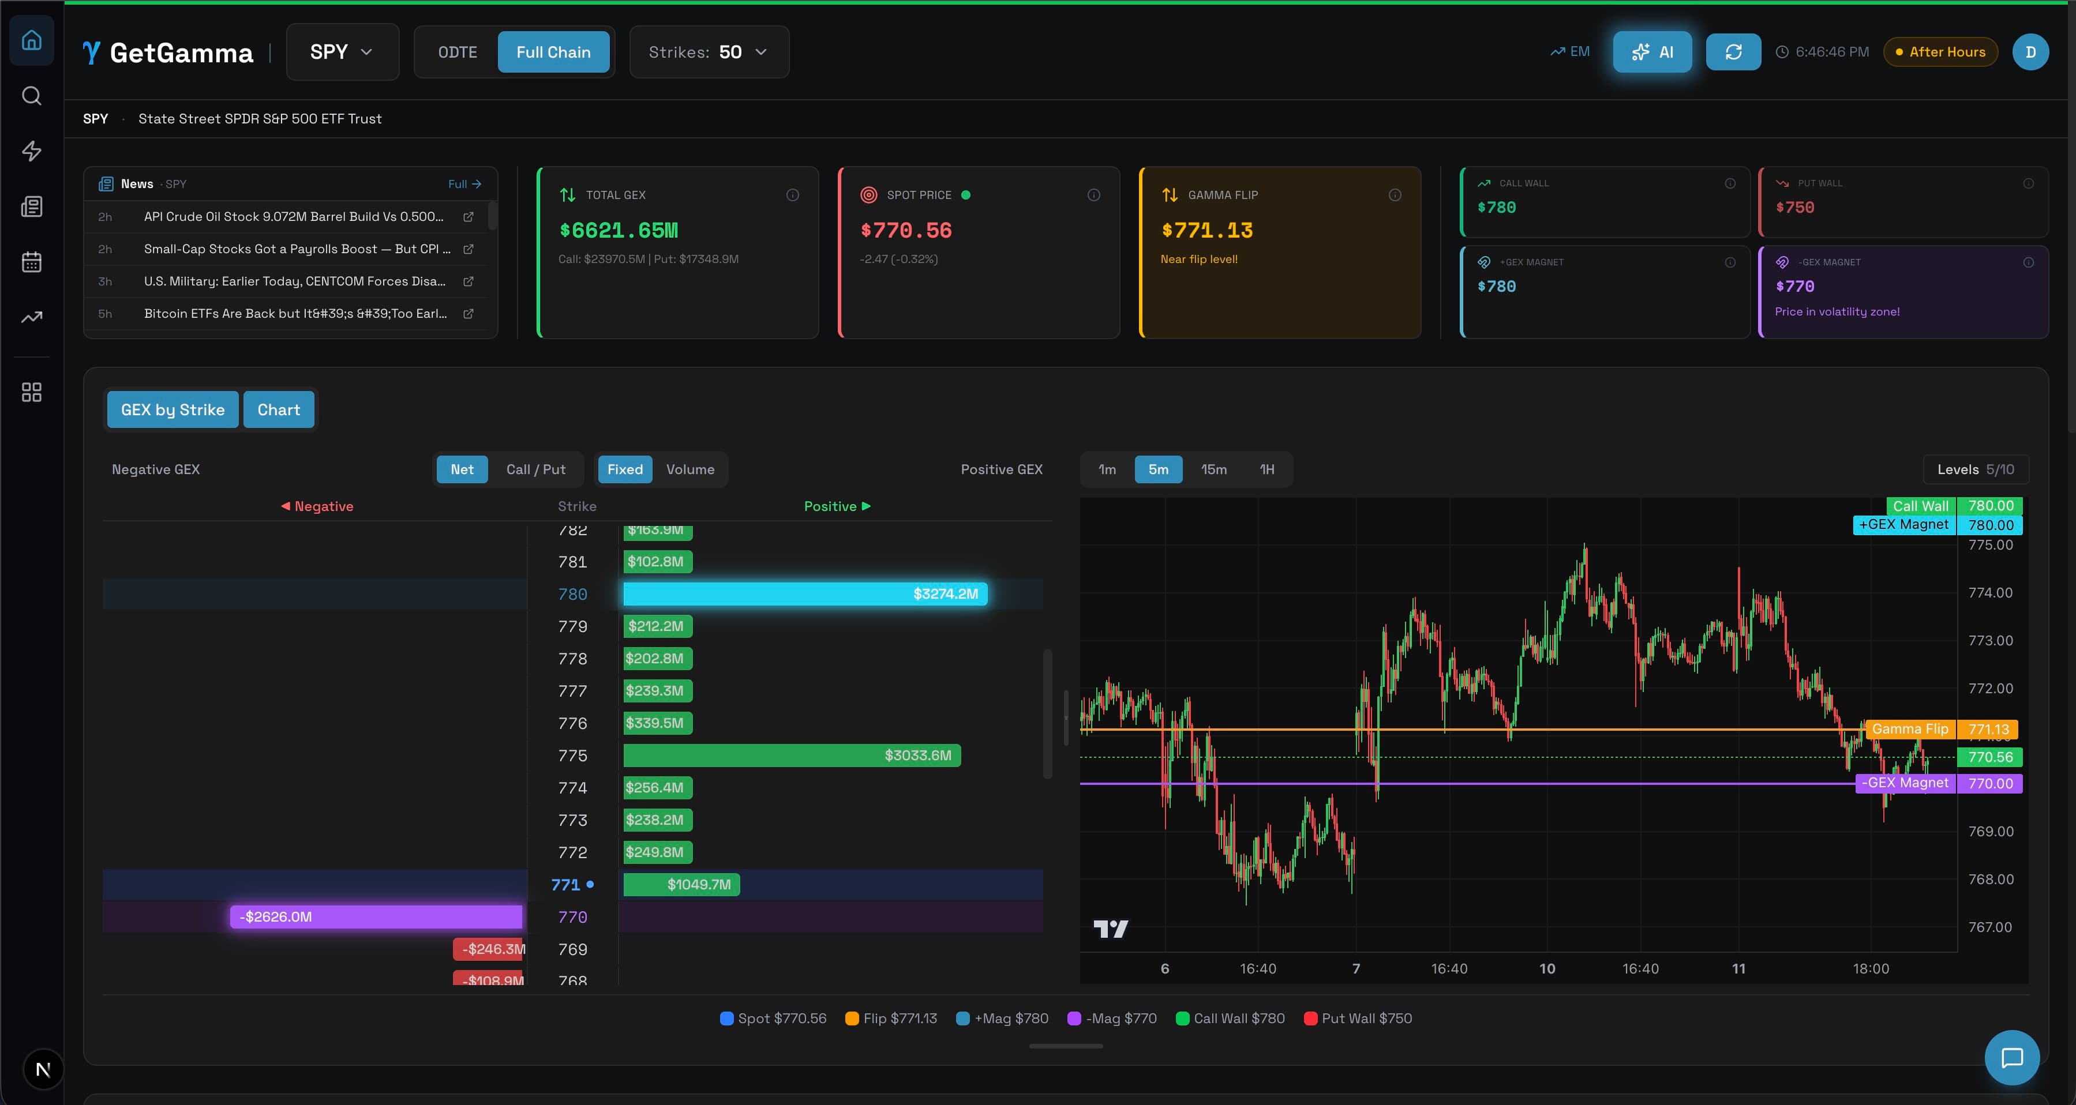Click the U.S. Military CENTCOM headline
This screenshot has width=2076, height=1105.
pos(294,281)
